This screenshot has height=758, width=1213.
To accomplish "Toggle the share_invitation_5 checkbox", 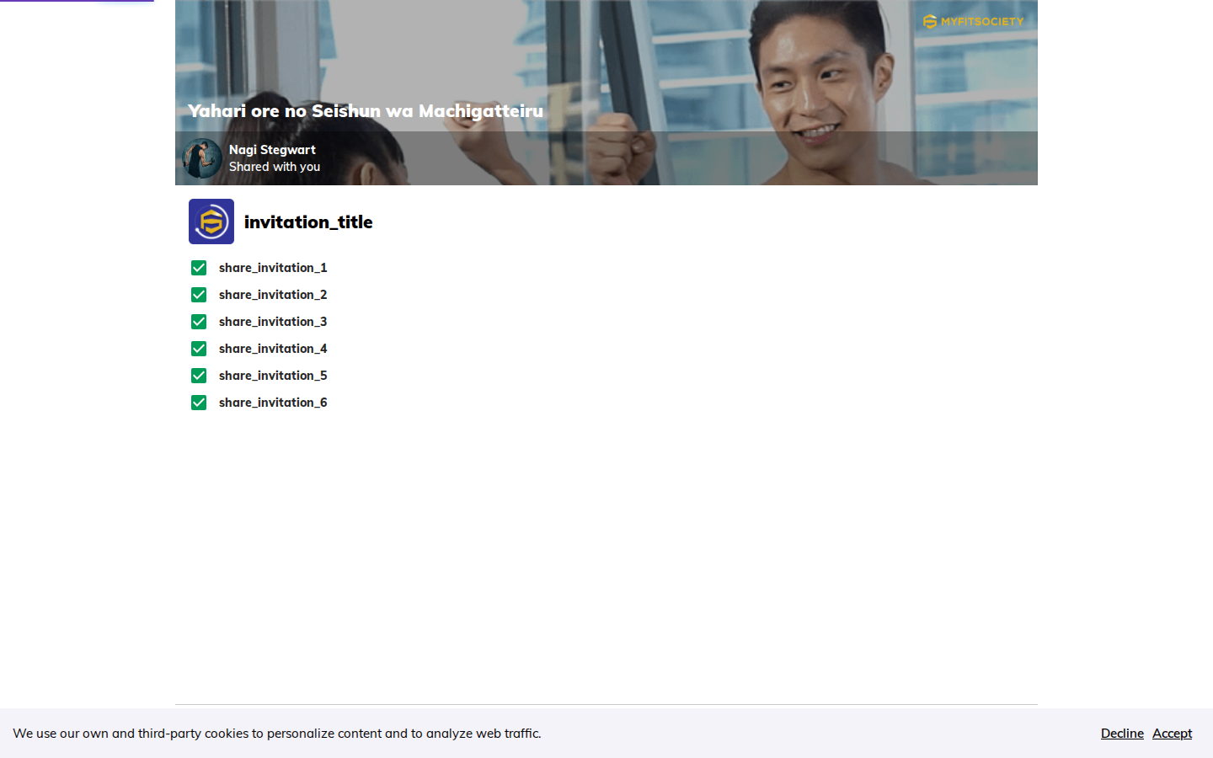I will click(199, 376).
